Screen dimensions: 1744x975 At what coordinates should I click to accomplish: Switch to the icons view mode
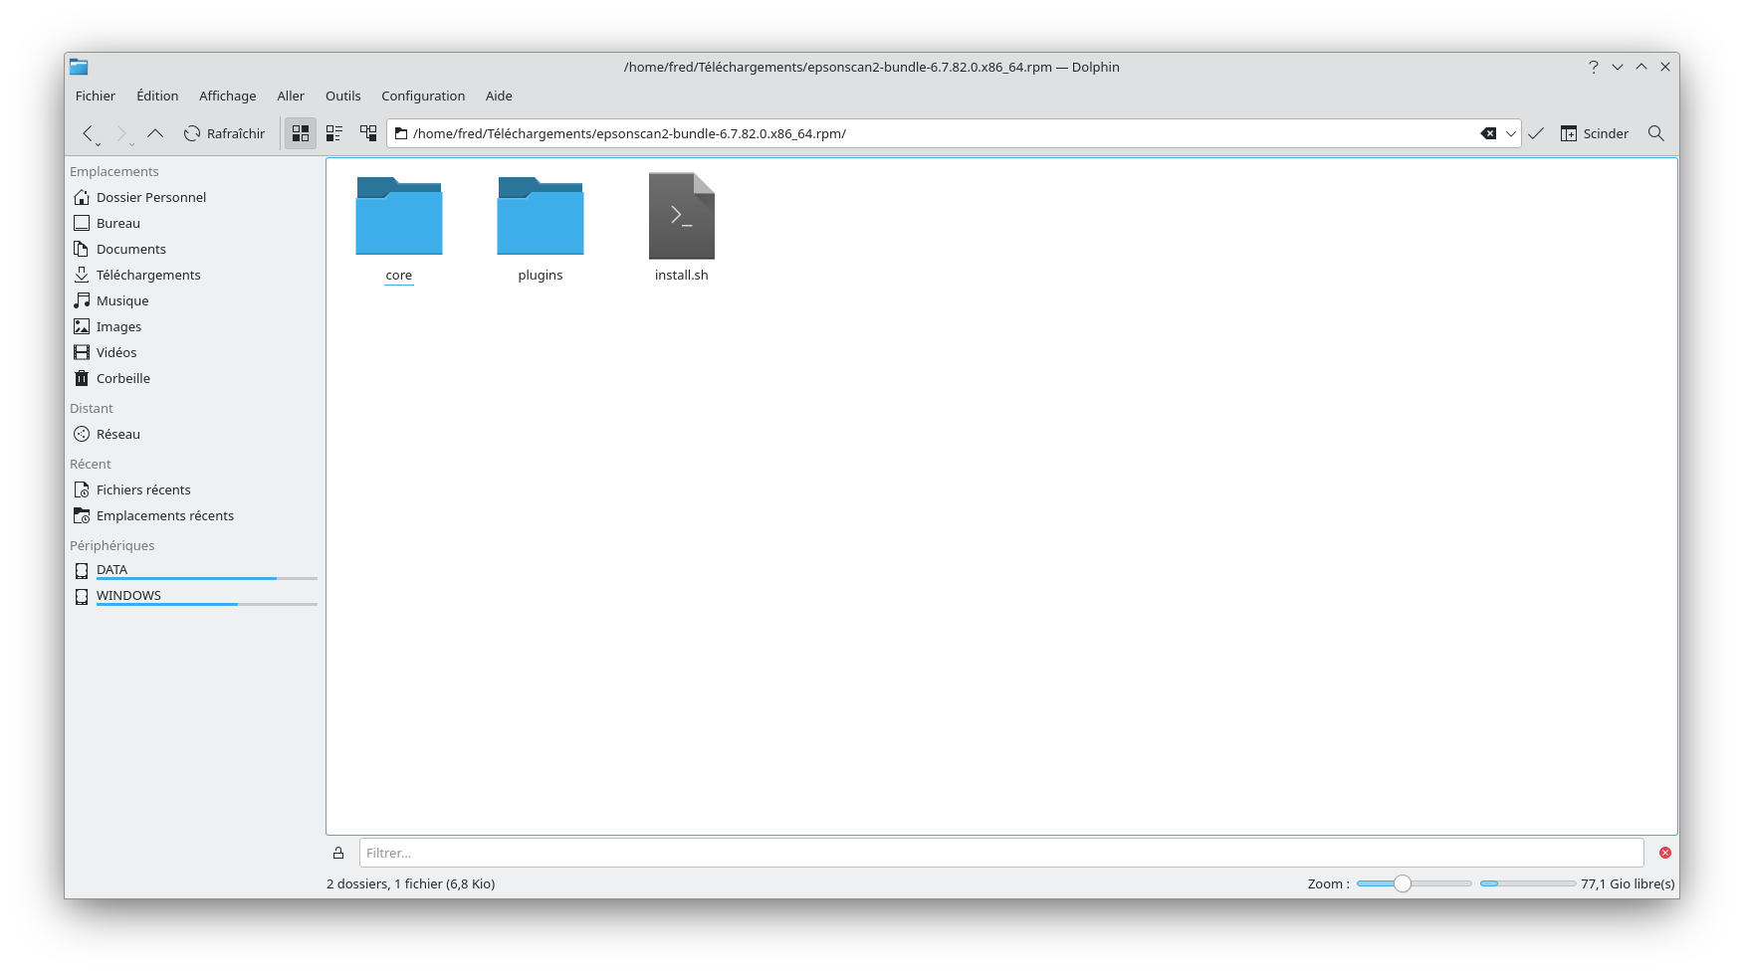click(300, 132)
